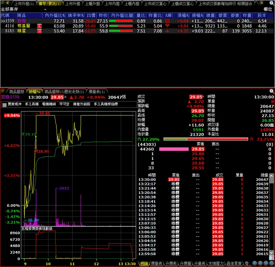Open the 支撐壓力 bottom tab

pyautogui.click(x=216, y=263)
